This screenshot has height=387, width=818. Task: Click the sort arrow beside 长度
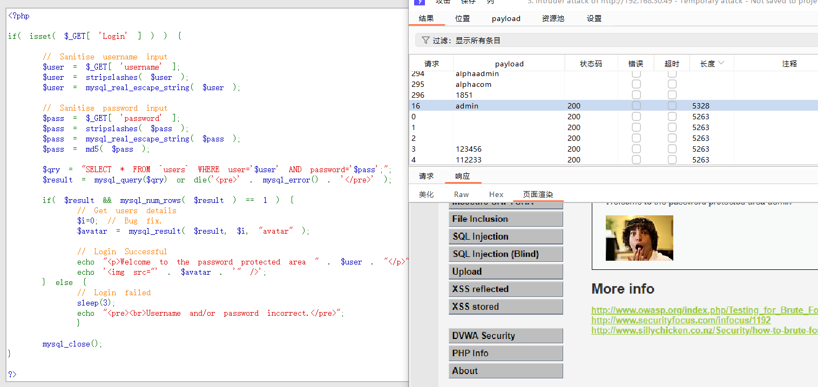pyautogui.click(x=721, y=63)
